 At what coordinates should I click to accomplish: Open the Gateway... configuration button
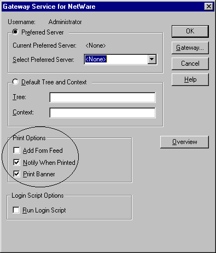[190, 48]
